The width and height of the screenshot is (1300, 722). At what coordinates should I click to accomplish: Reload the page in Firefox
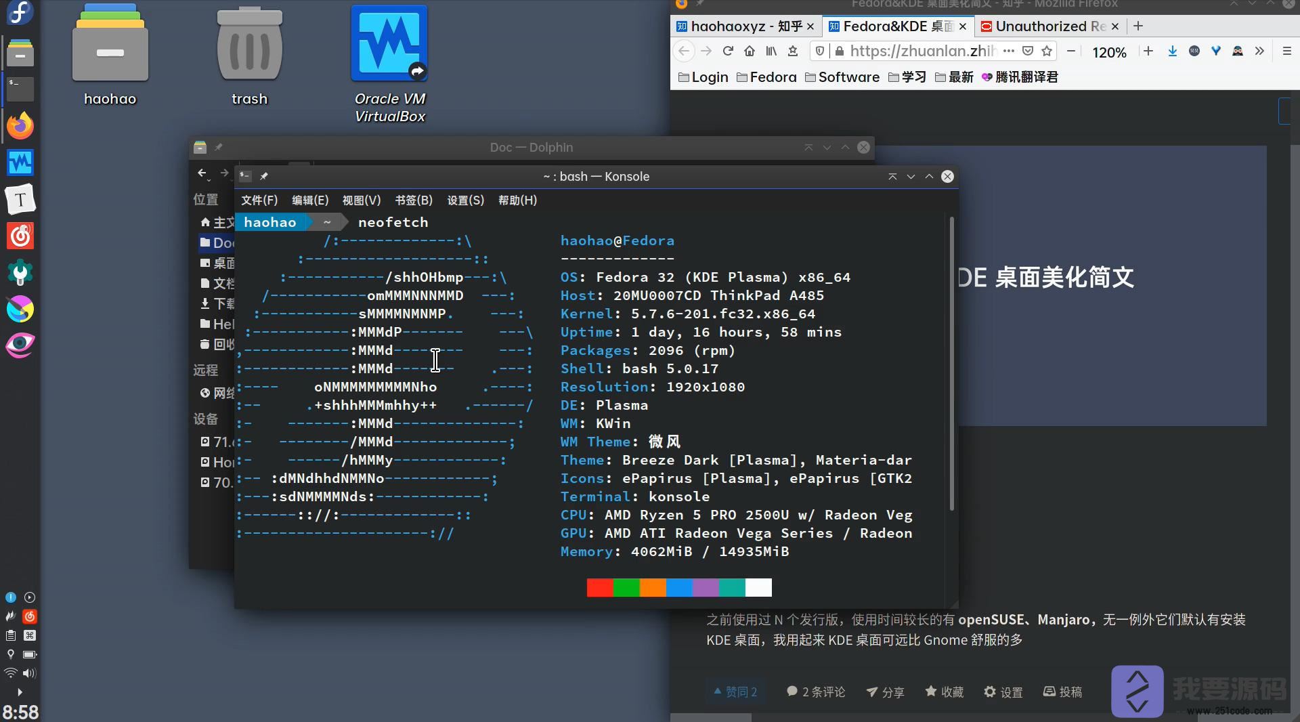(x=728, y=51)
